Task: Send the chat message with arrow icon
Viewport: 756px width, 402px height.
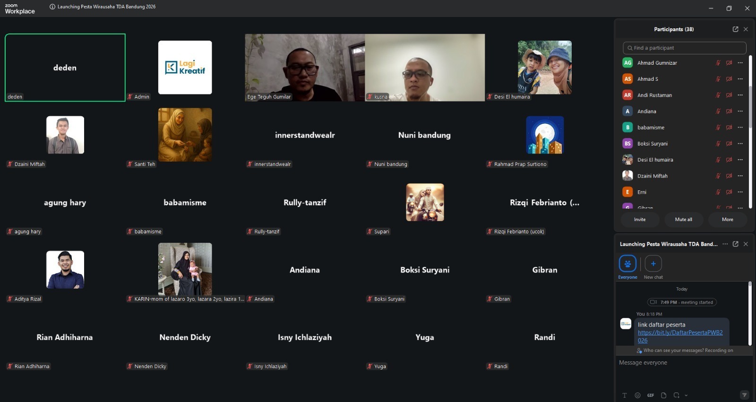Action: 744,395
